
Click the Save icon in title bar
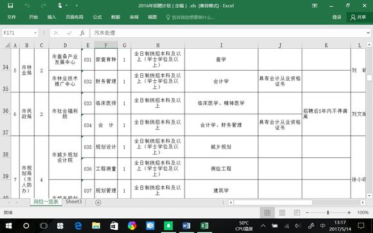[10, 6]
